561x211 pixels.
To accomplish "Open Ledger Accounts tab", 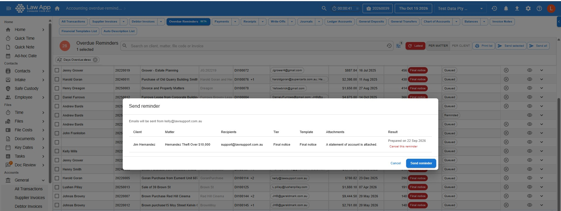I will pyautogui.click(x=340, y=22).
